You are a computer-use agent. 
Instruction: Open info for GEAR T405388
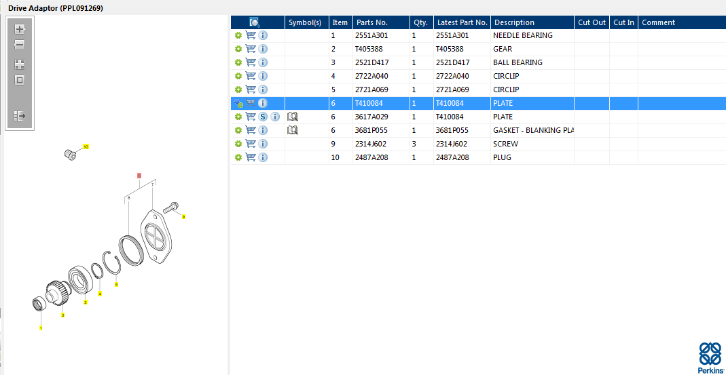click(263, 49)
